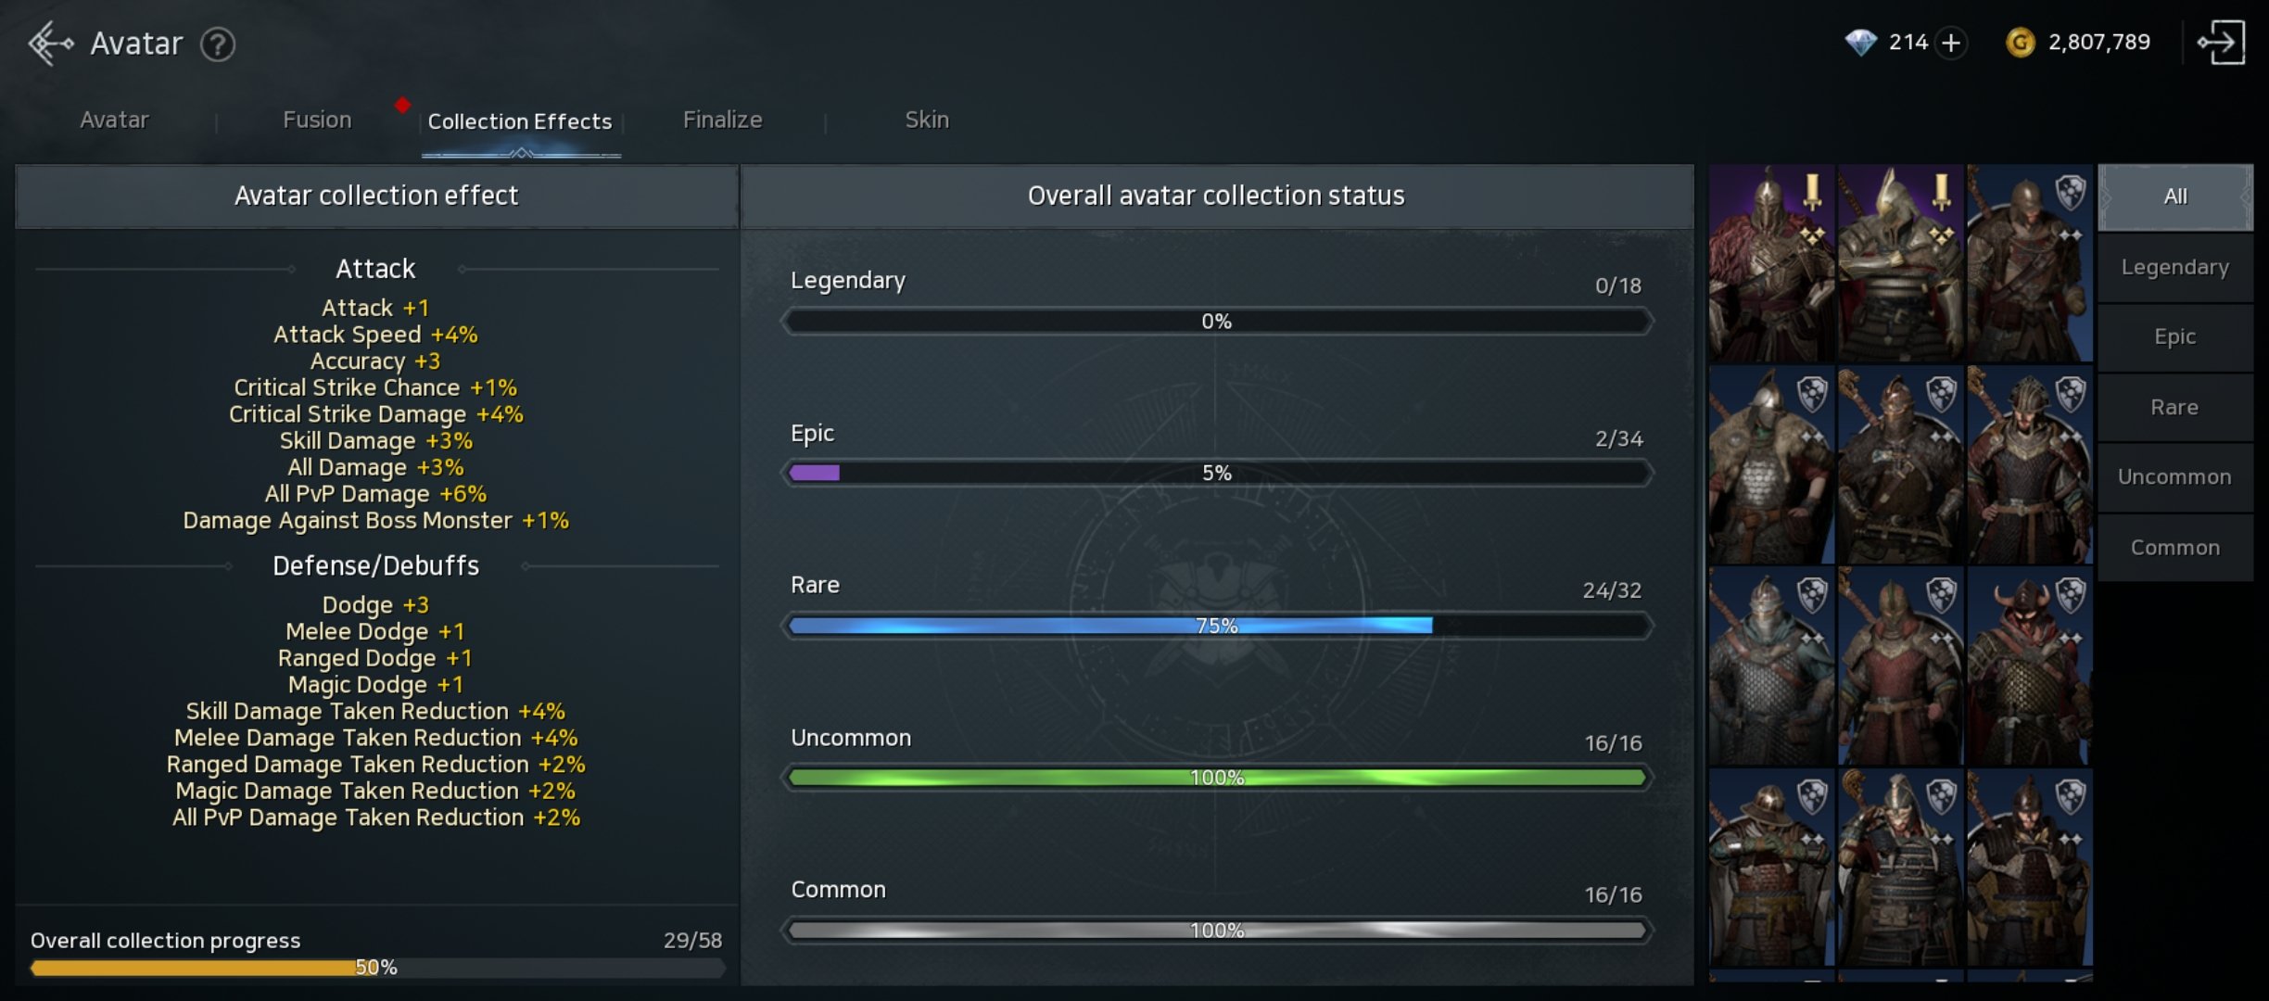Filter avatars by Legendary
The width and height of the screenshot is (2269, 1001).
[2174, 267]
